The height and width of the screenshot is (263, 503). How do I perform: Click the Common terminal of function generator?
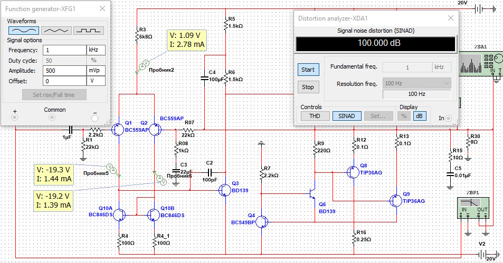point(52,117)
